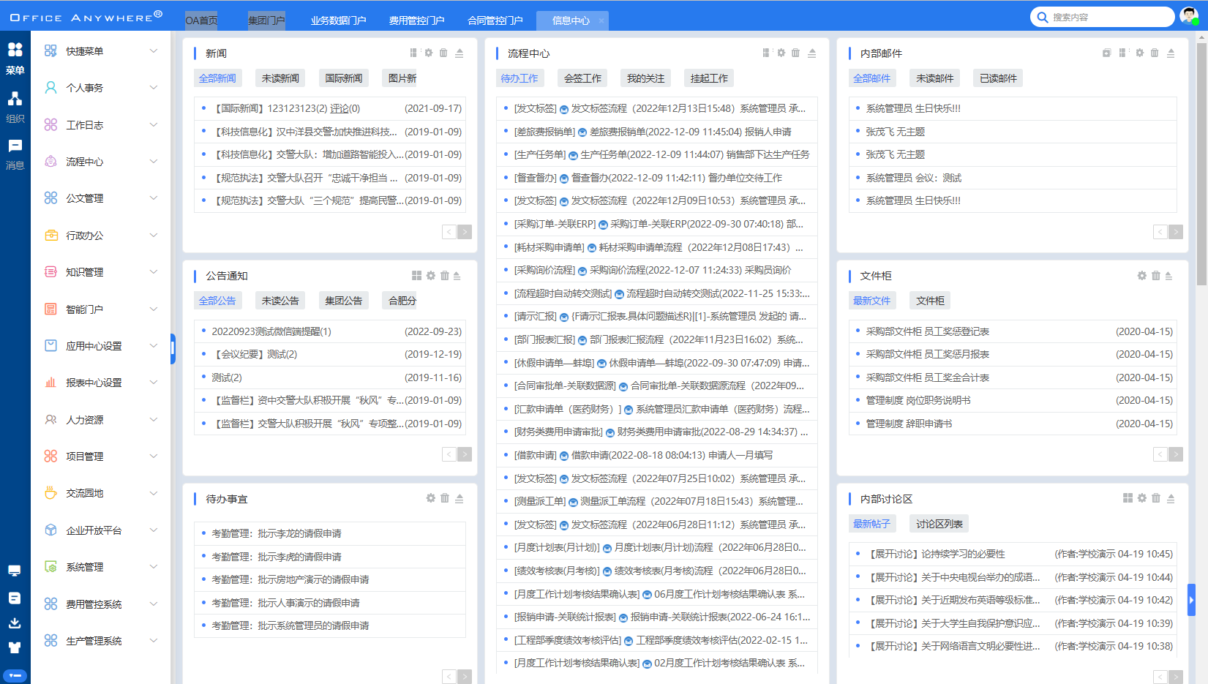The height and width of the screenshot is (684, 1208).
Task: Select the 会签工作 tab in 流程中心
Action: (x=582, y=78)
